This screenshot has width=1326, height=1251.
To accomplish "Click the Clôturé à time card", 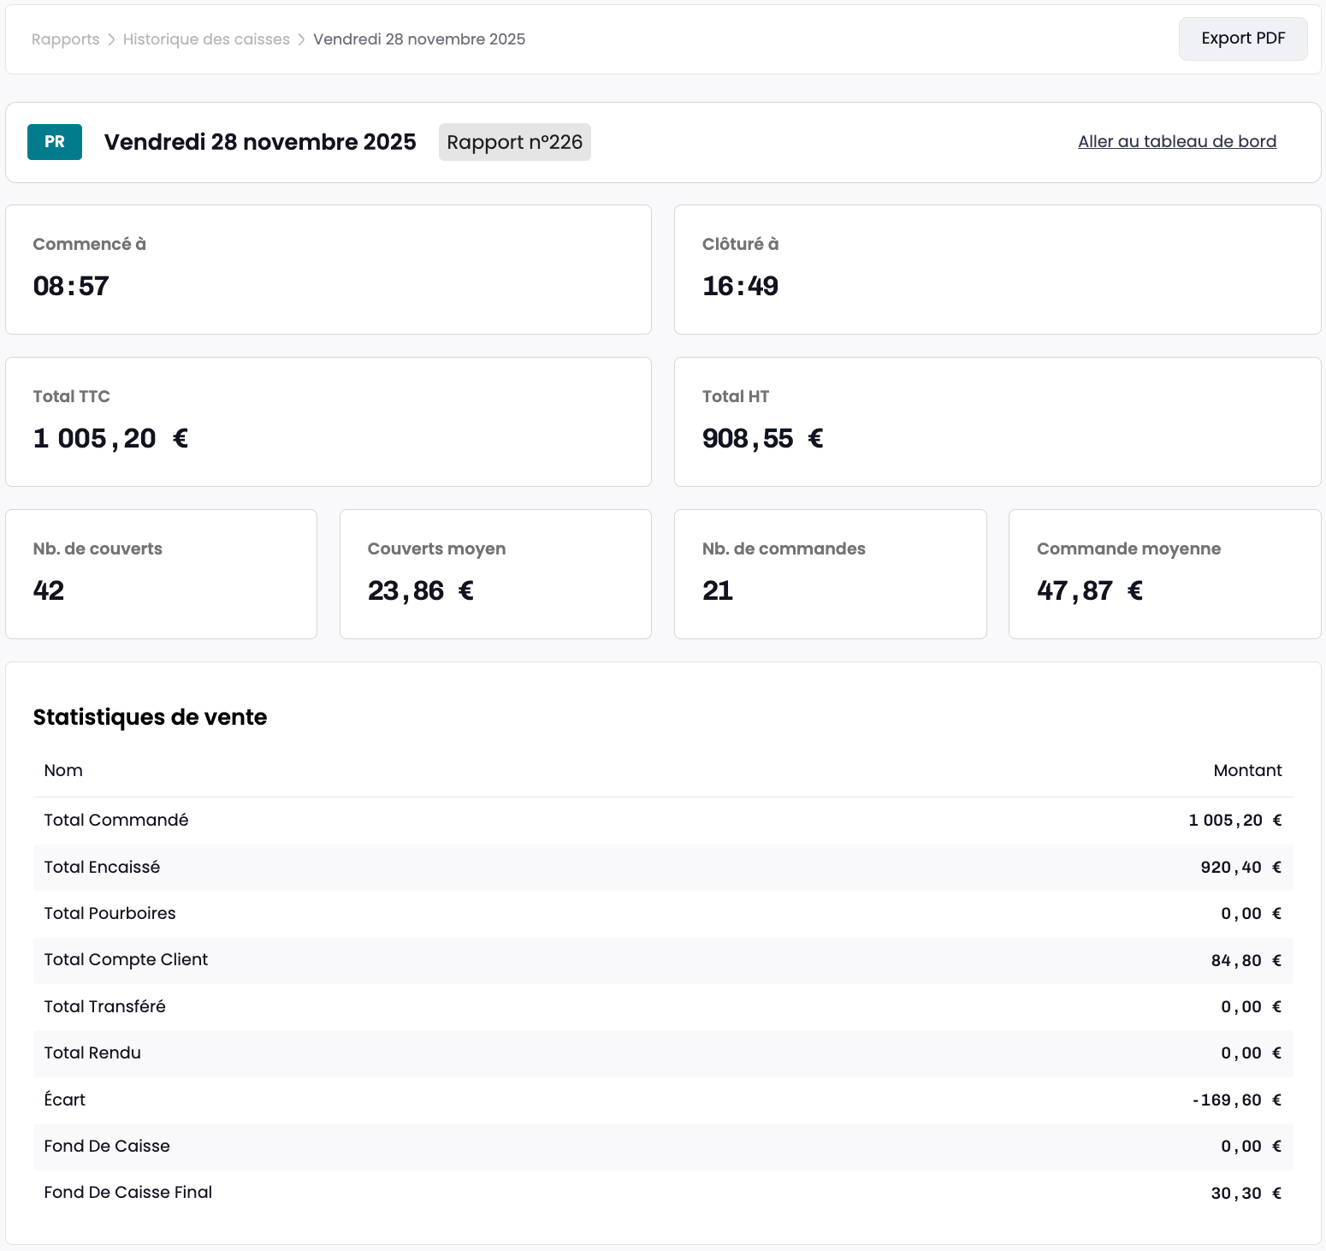I will pos(997,270).
